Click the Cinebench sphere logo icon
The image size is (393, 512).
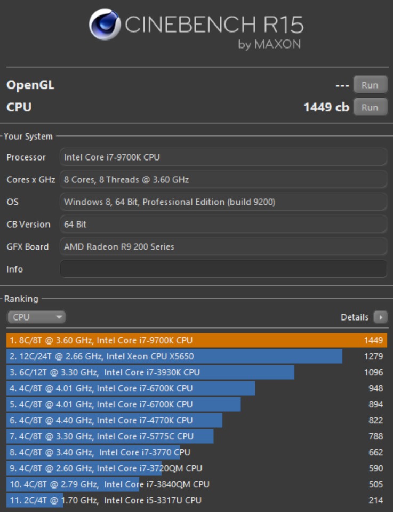pyautogui.click(x=104, y=25)
